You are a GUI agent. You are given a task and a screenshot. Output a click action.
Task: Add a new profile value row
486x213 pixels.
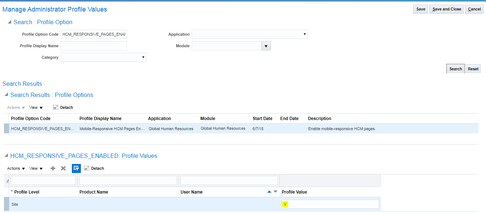coord(53,168)
